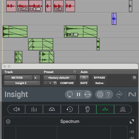Select the purple audio clip

pyautogui.click(x=114, y=19)
